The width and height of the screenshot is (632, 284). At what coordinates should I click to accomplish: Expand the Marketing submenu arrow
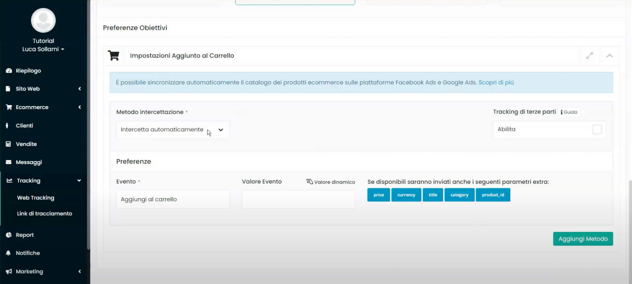coord(80,272)
